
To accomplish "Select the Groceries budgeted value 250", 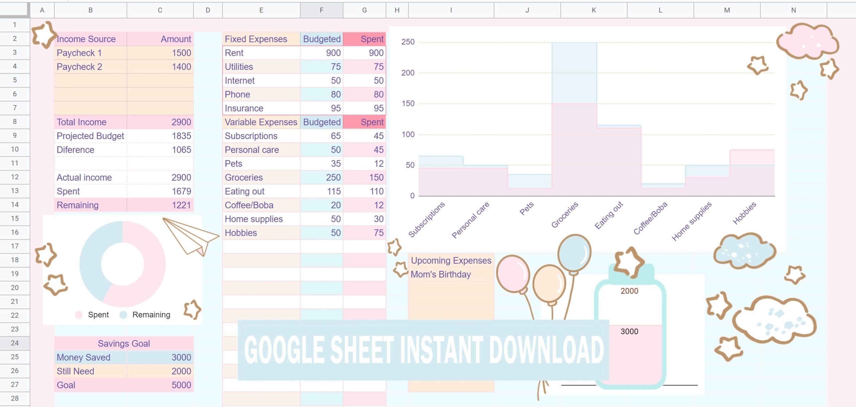I will tap(321, 177).
